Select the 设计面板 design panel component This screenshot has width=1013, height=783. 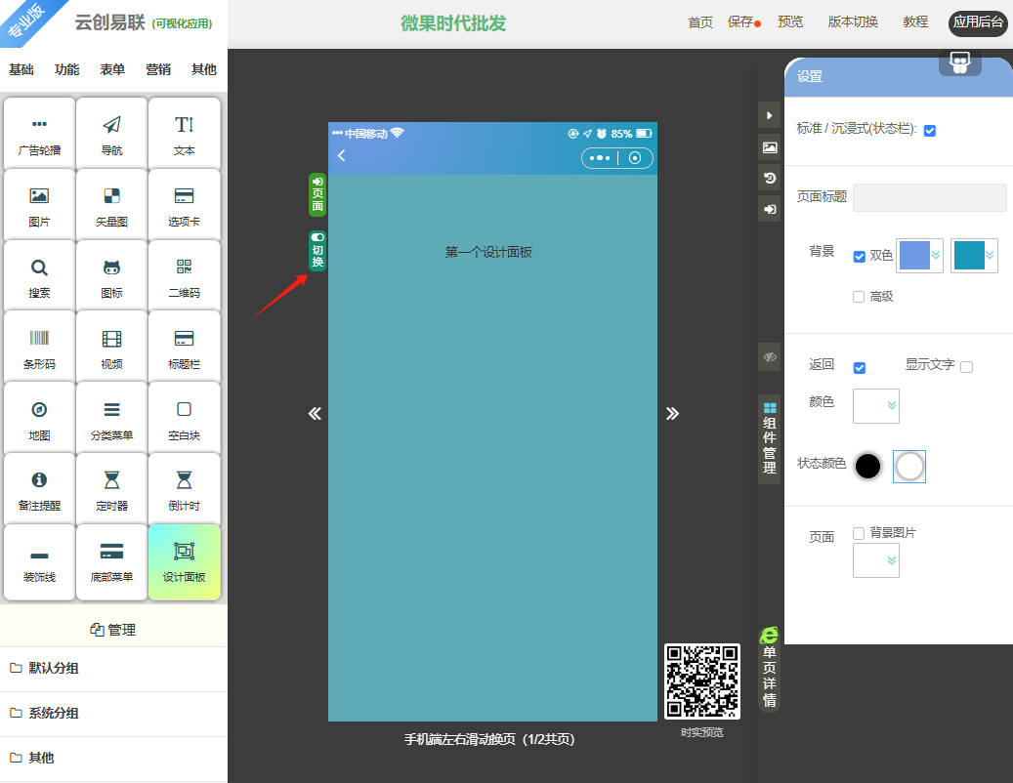[x=184, y=561]
